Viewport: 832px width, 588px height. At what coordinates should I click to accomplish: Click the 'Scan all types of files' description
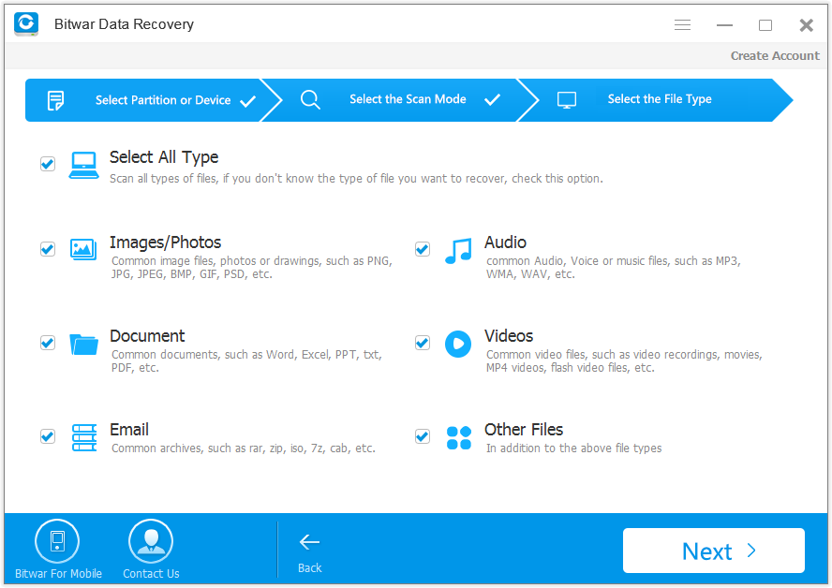click(356, 179)
